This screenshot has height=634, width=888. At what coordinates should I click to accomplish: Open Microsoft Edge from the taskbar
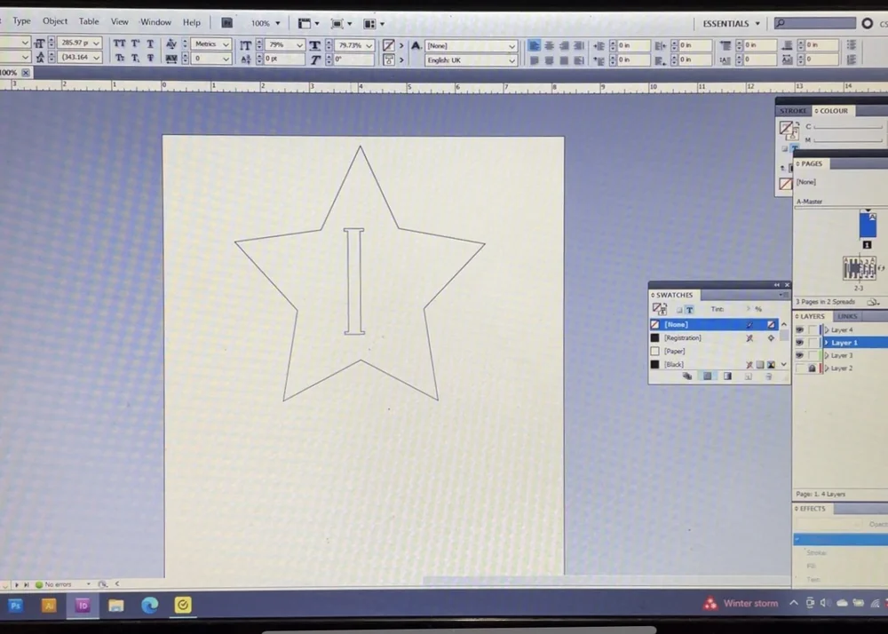pyautogui.click(x=149, y=605)
